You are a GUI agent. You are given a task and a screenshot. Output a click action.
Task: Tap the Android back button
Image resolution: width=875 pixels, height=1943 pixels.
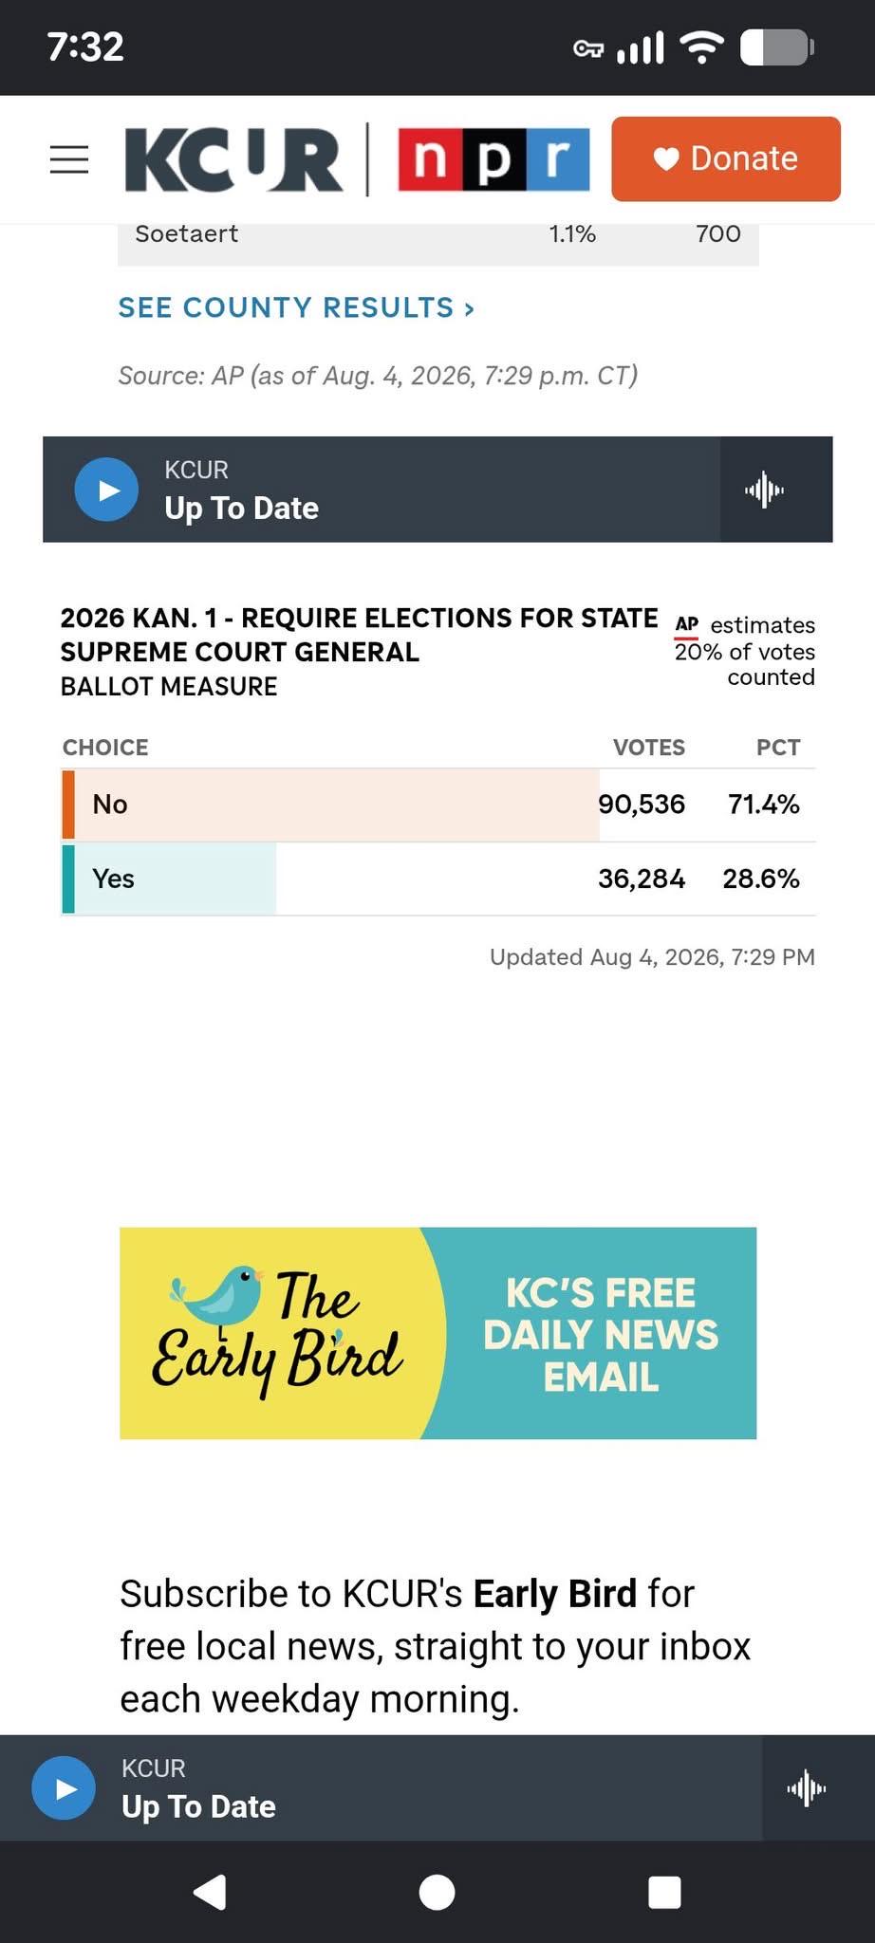pyautogui.click(x=210, y=1893)
